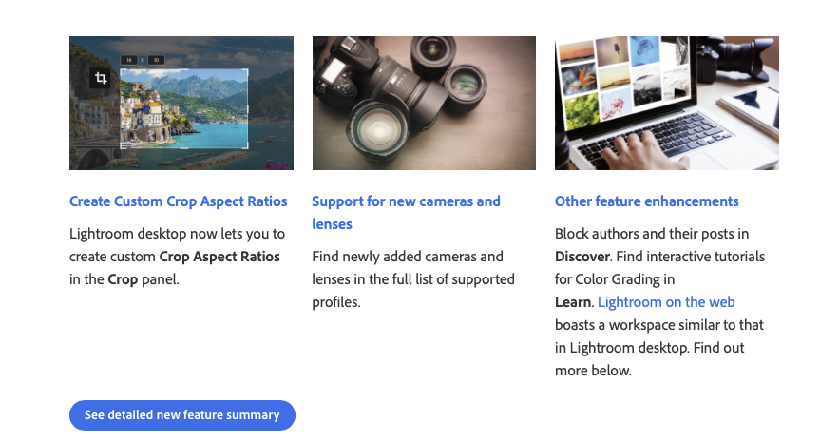Click the aspect ratio height box showing 10
This screenshot has height=441, width=820.
(156, 60)
